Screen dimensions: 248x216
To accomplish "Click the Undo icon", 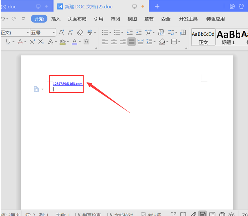I will [3, 19].
